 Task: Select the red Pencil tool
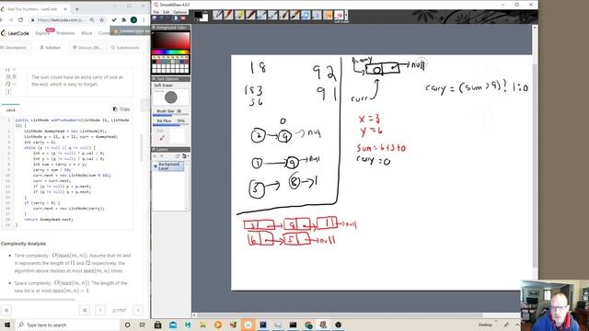pos(228,15)
